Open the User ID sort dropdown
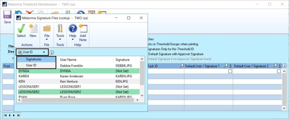 [x=32, y=52]
